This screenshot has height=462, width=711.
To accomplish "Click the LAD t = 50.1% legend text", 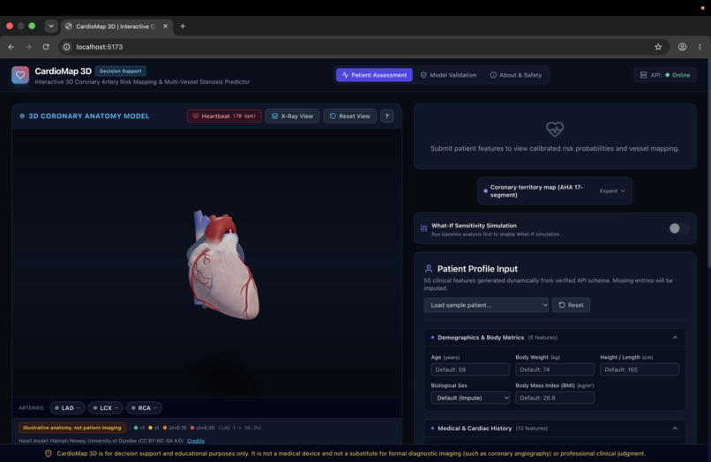I will pos(240,428).
